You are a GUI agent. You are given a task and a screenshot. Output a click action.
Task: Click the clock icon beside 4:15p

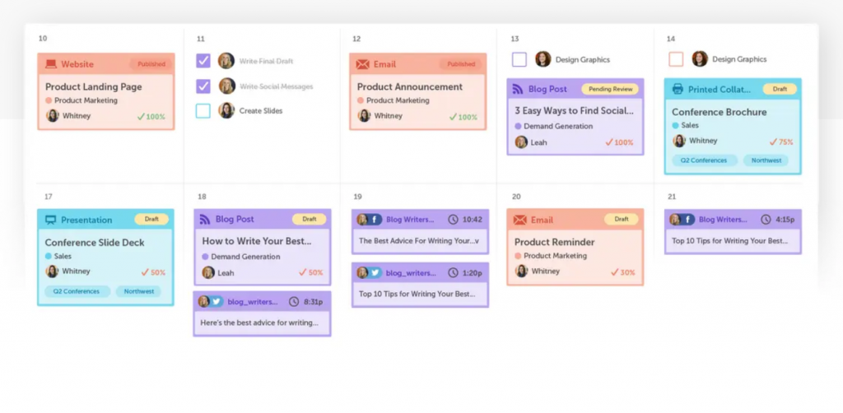click(766, 219)
